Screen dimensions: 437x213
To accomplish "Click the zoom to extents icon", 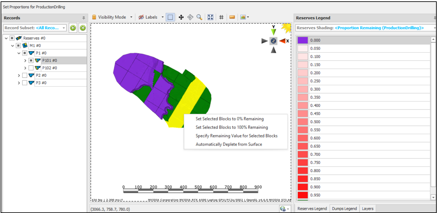I will pyautogui.click(x=210, y=17).
